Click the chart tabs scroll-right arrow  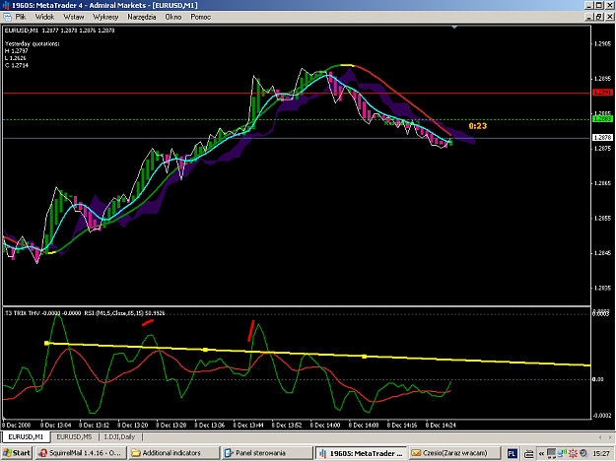click(x=610, y=437)
